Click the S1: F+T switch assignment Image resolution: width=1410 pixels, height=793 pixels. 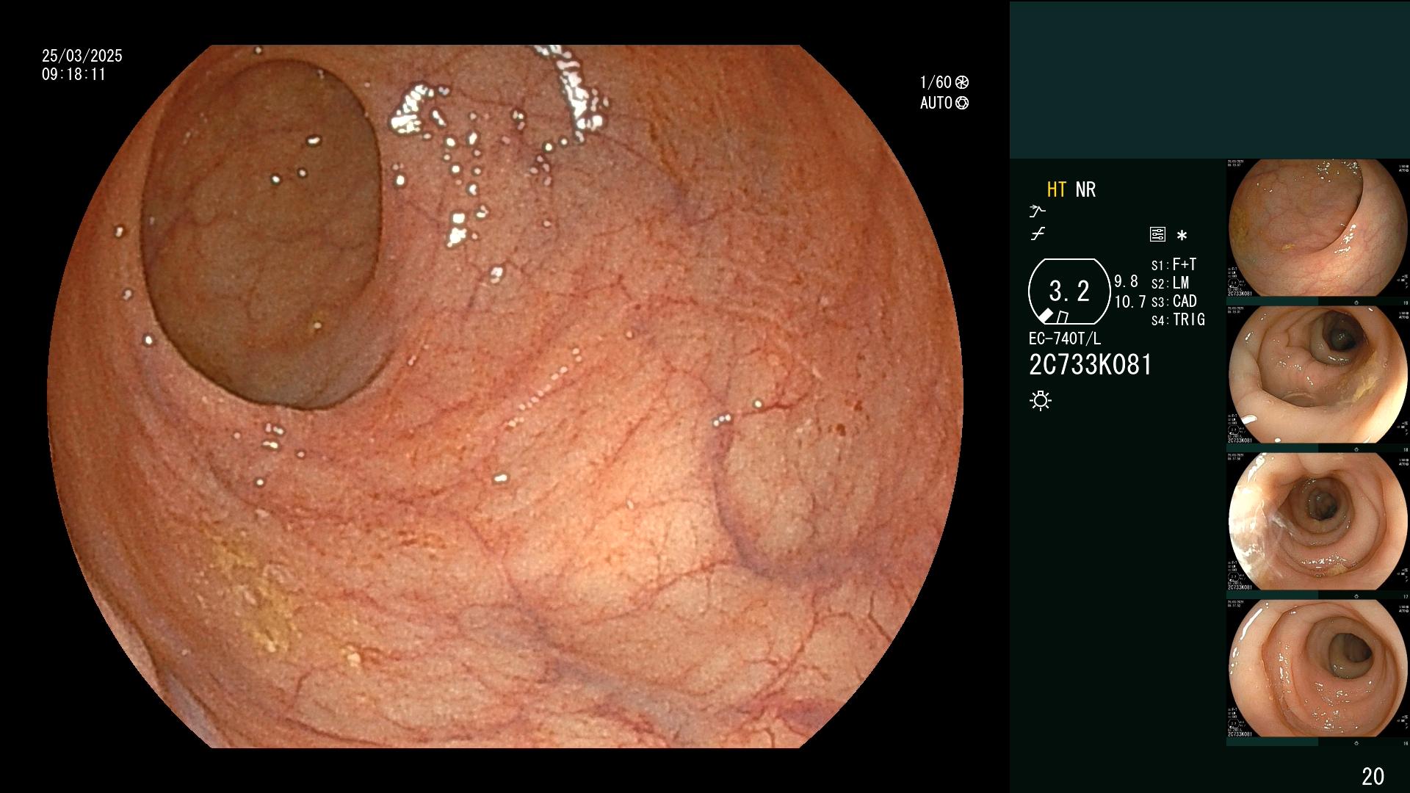coord(1174,265)
